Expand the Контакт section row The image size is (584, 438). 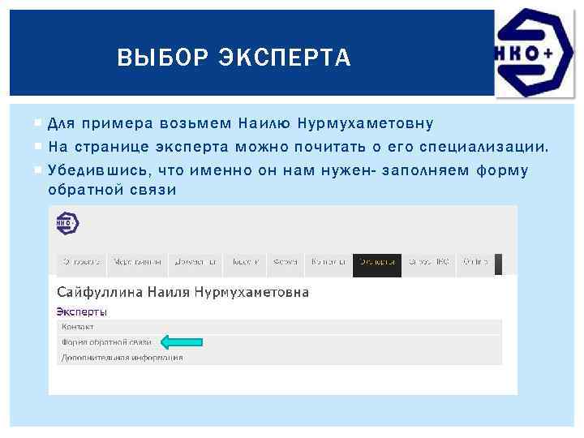click(x=279, y=327)
